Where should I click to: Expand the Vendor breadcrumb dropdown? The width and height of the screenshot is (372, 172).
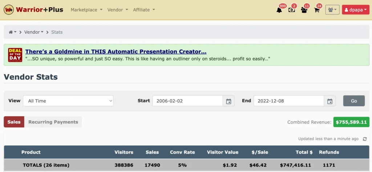click(x=34, y=32)
